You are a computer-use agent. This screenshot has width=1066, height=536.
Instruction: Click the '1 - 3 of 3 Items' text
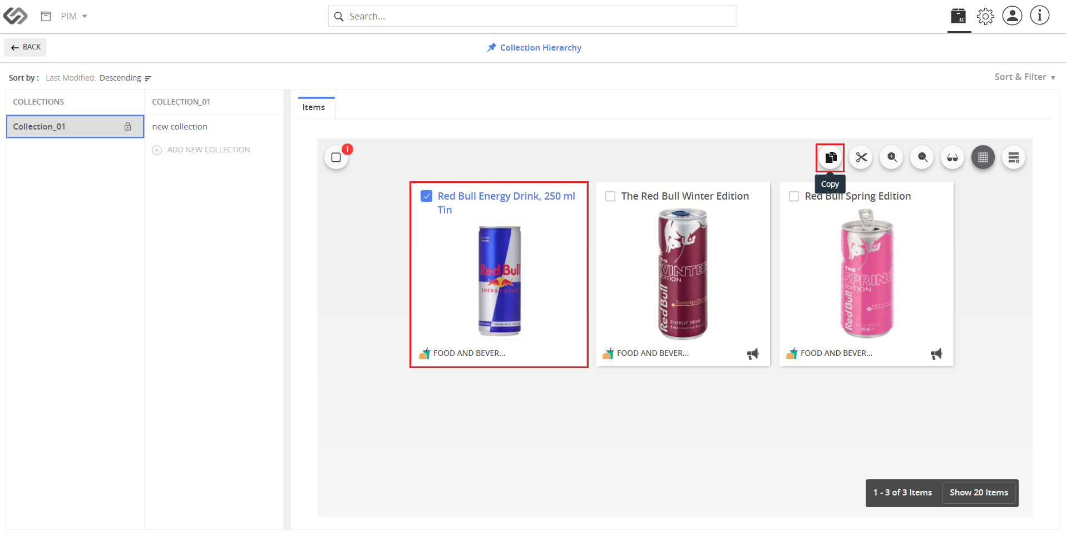coord(902,493)
